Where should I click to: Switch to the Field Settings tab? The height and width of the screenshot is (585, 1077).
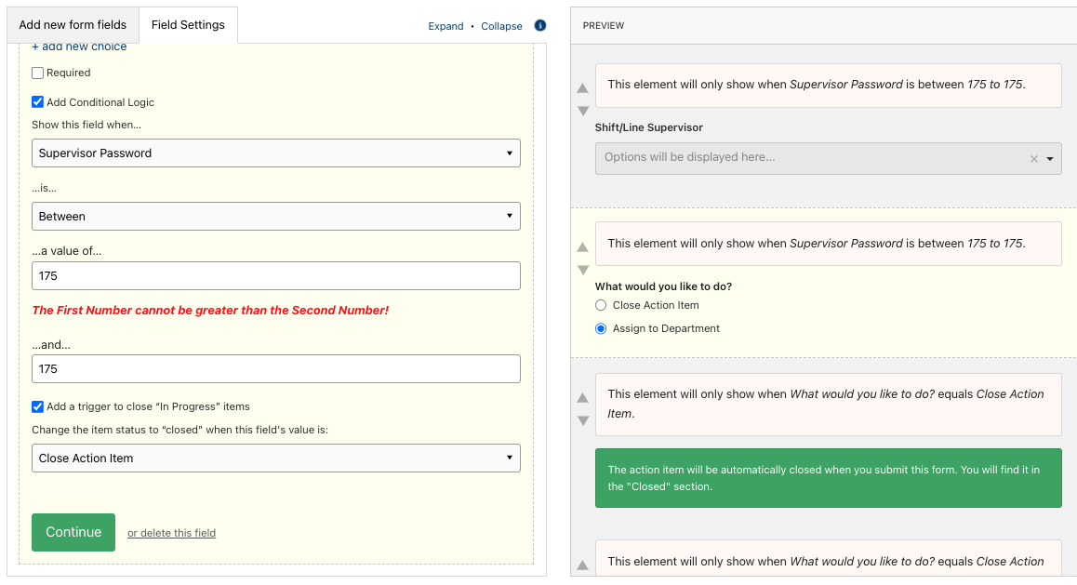pos(188,25)
